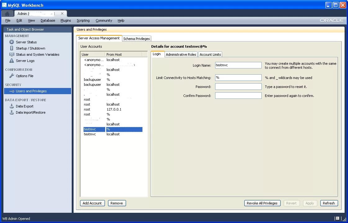Open Server Status in the sidebar
The image size is (348, 223).
pos(26,42)
